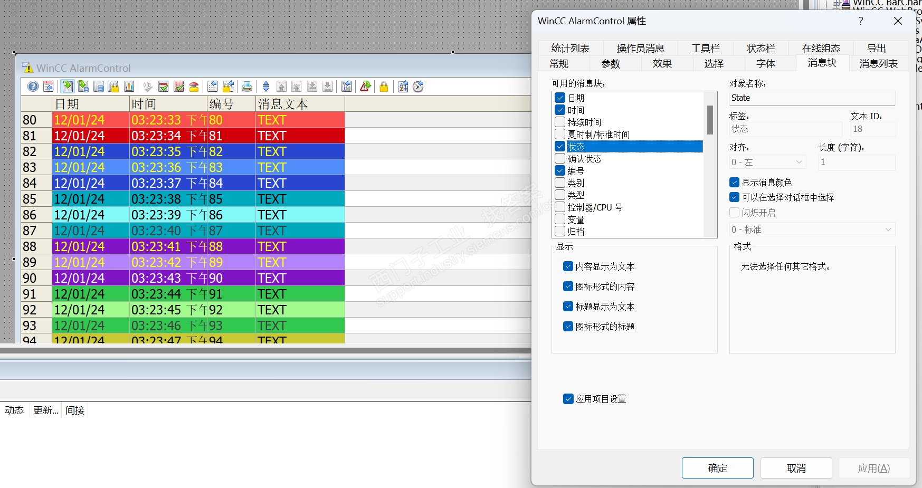
Task: Go to previous message icon
Action: pos(297,87)
